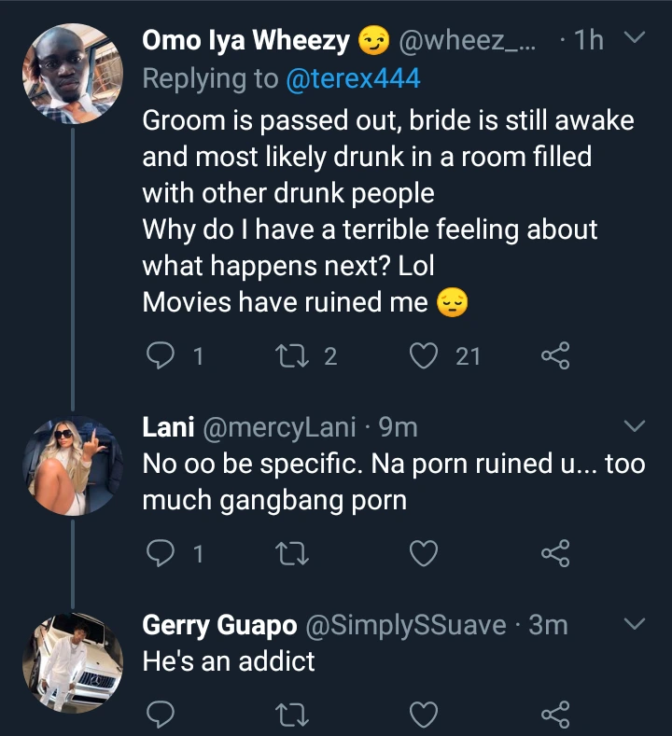Share Gerry Guapo's tweet
The width and height of the screenshot is (672, 736).
coord(554,715)
